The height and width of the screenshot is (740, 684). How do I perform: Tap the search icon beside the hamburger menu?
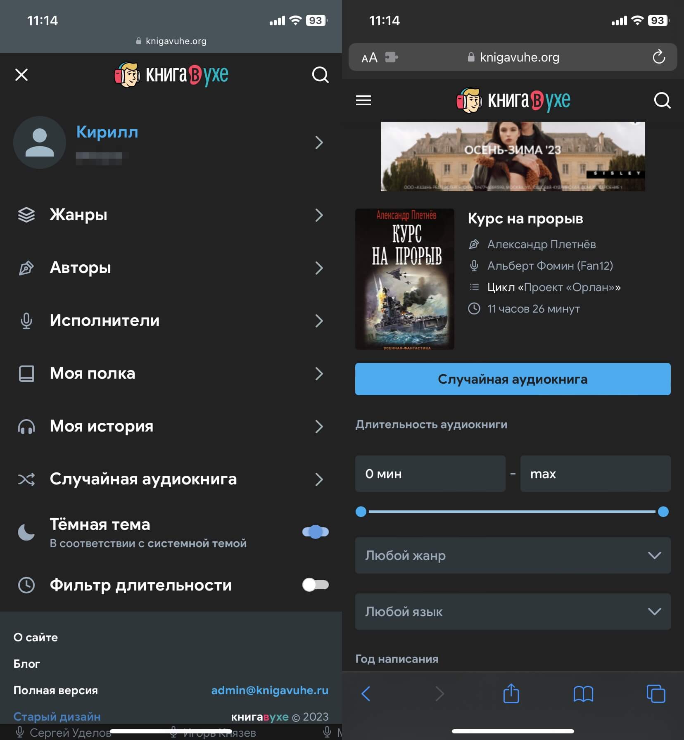pyautogui.click(x=662, y=100)
